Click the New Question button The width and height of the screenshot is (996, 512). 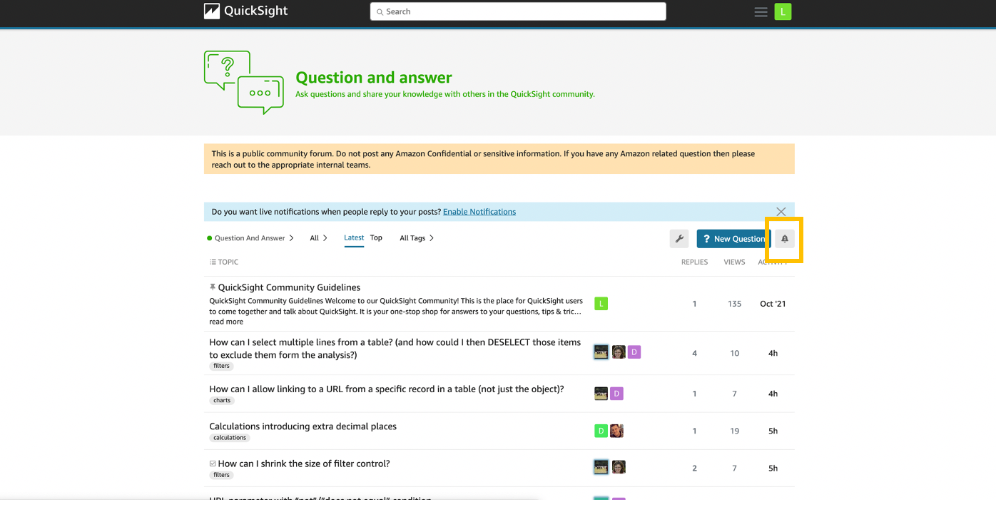coord(733,239)
